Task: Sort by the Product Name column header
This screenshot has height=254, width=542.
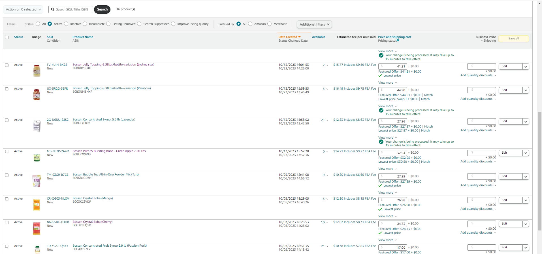Action: point(83,37)
